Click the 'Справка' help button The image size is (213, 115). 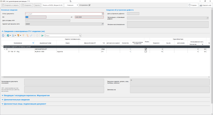coord(193,5)
